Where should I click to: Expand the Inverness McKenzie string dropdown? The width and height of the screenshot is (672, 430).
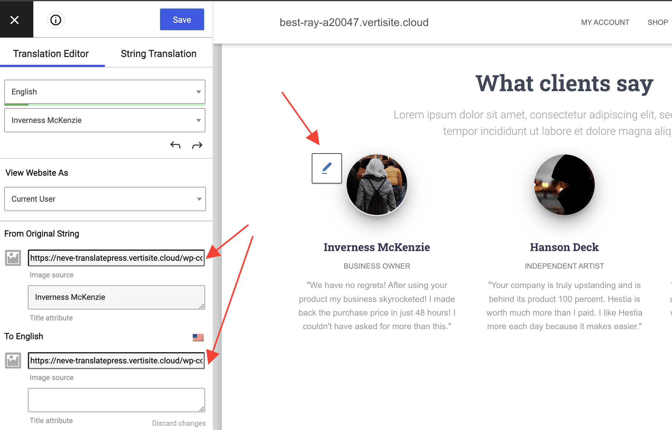pos(105,120)
